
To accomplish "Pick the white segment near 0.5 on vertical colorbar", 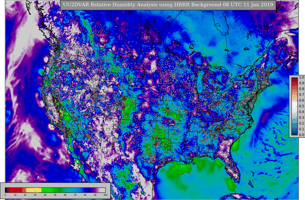I will 294,105.
